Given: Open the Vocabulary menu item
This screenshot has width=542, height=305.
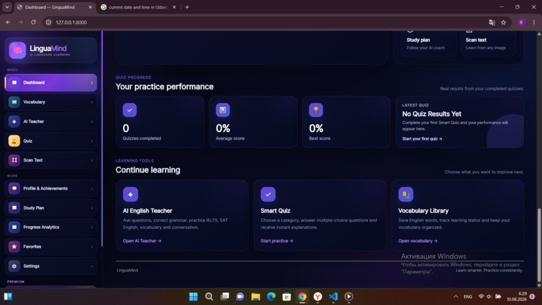Looking at the screenshot, I should (51, 102).
